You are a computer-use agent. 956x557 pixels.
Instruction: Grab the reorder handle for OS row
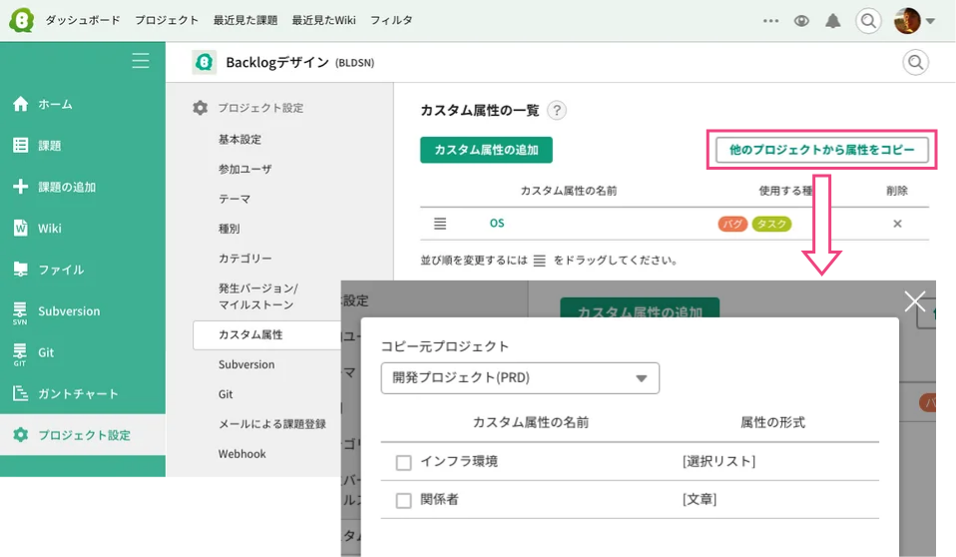tap(440, 224)
